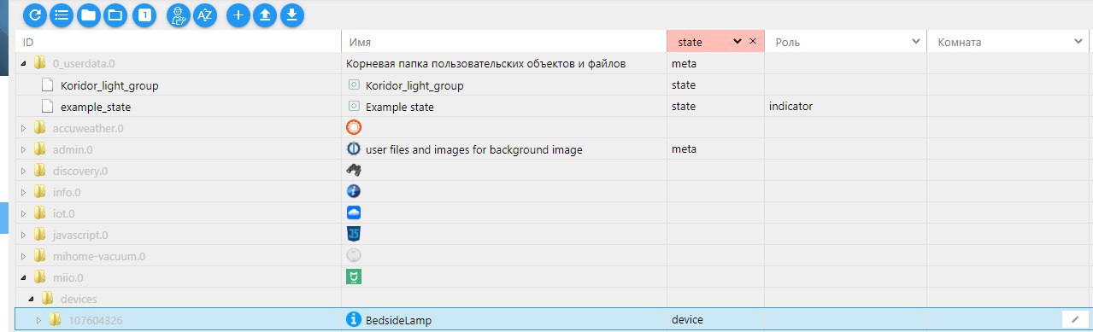
Task: Toggle expert mode
Action: pyautogui.click(x=178, y=15)
